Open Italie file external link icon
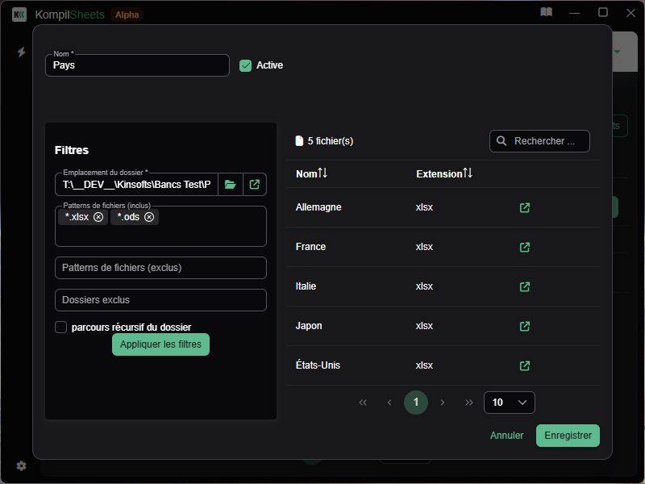 (x=525, y=286)
